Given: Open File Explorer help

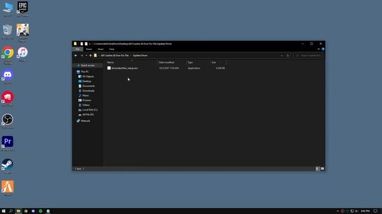Looking at the screenshot, I should tap(323, 49).
